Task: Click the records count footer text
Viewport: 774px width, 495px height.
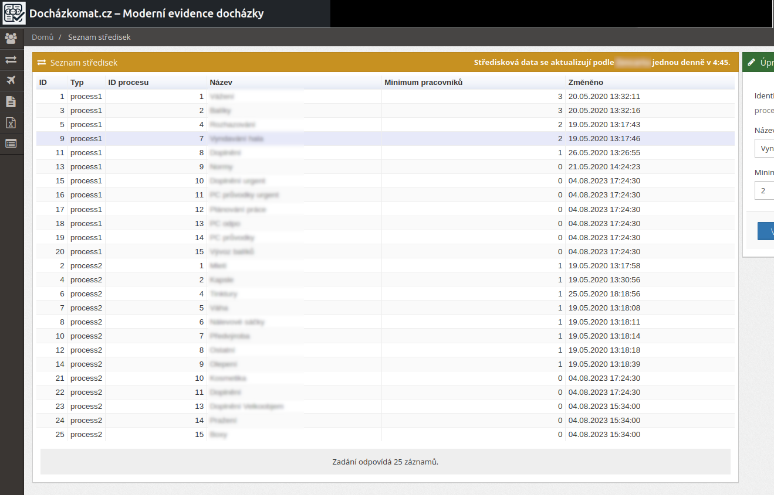Action: pos(385,462)
